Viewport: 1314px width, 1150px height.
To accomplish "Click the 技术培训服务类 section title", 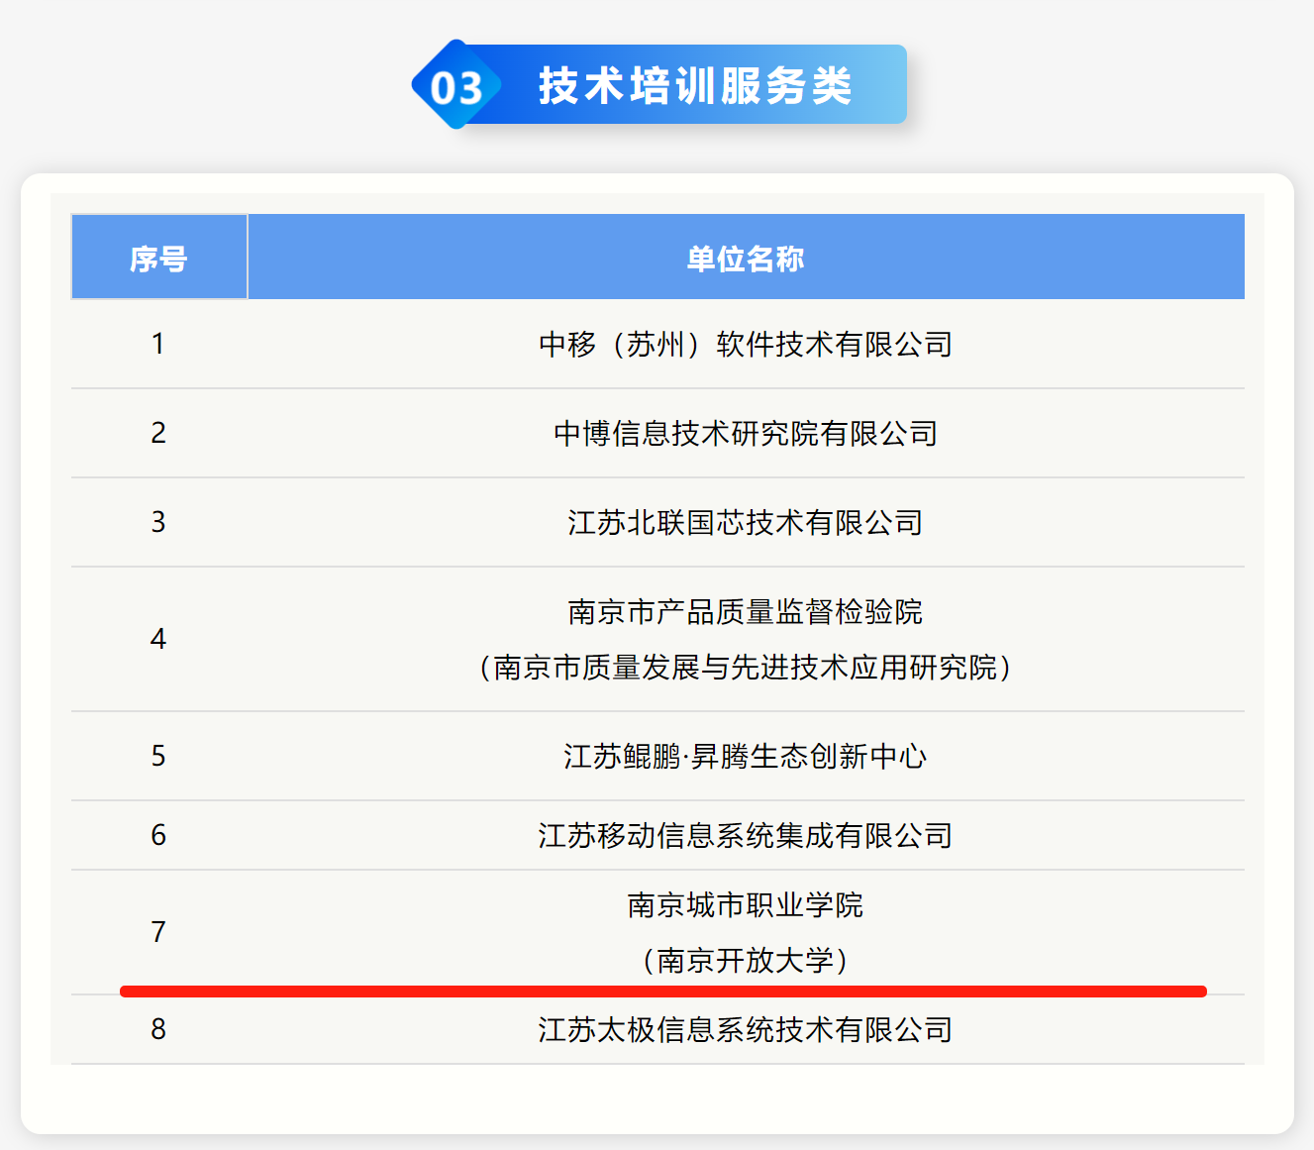I will coord(694,86).
